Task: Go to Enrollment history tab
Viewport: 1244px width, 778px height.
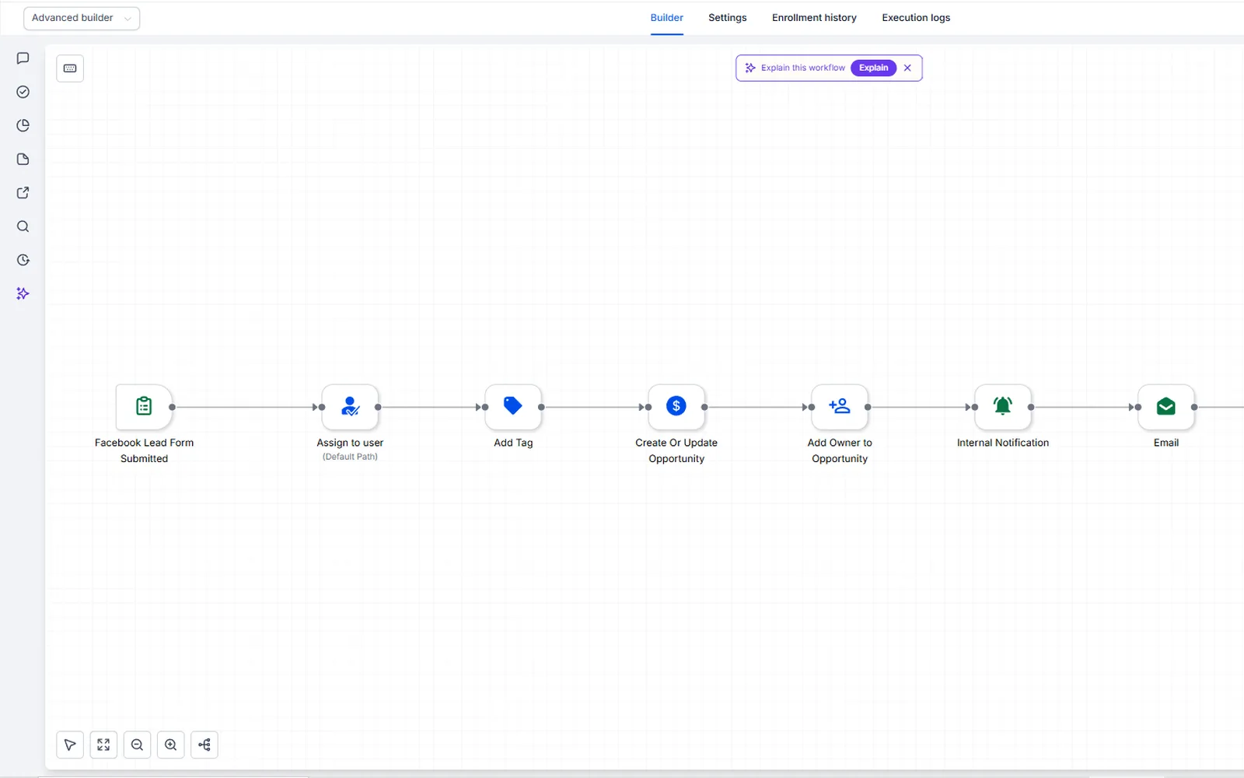Action: coord(814,18)
